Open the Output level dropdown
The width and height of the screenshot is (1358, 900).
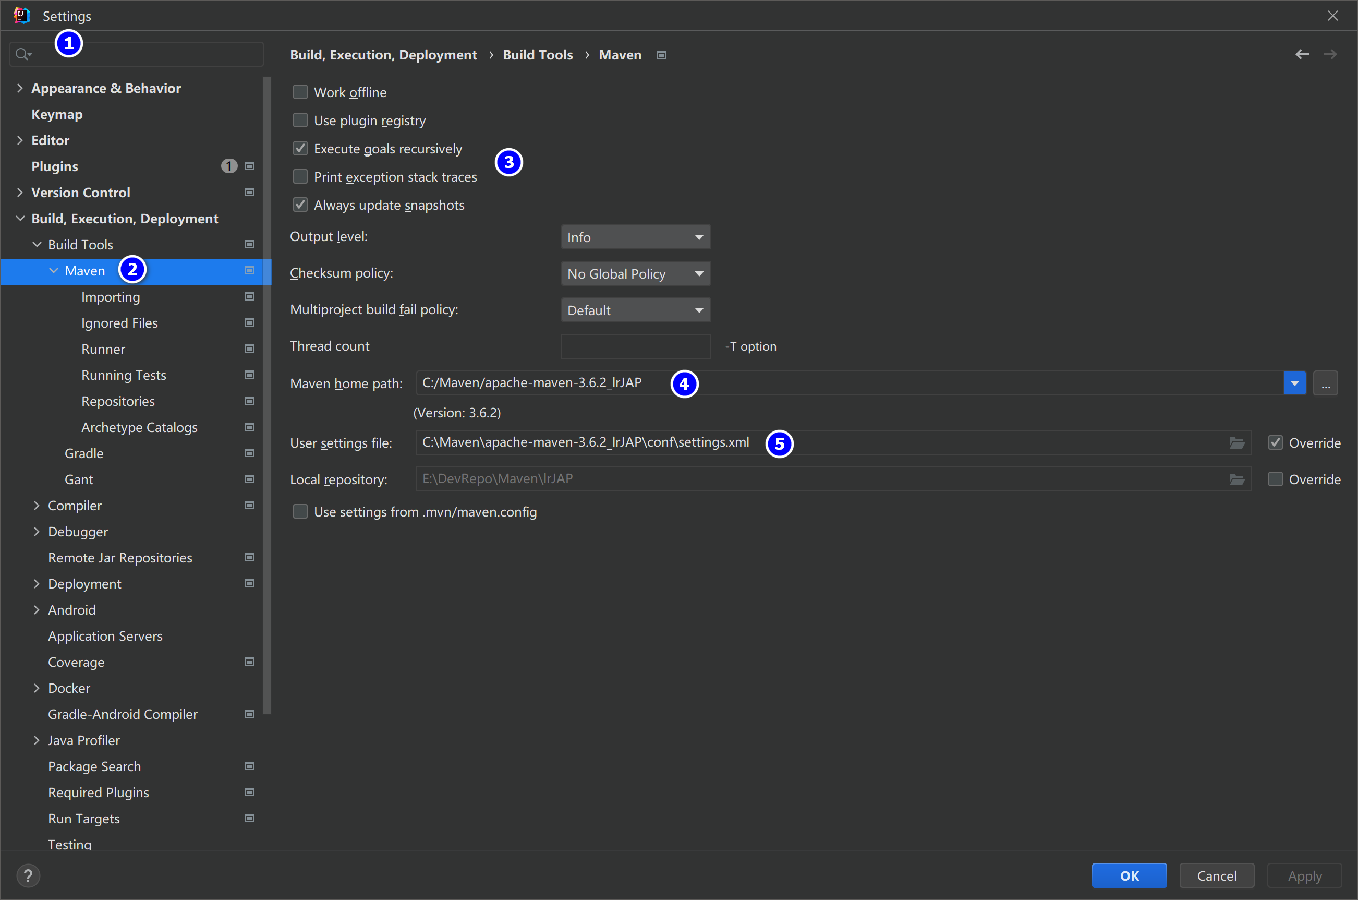pos(636,237)
